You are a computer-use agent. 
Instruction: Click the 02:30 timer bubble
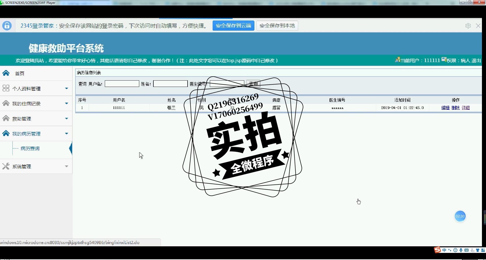460,216
